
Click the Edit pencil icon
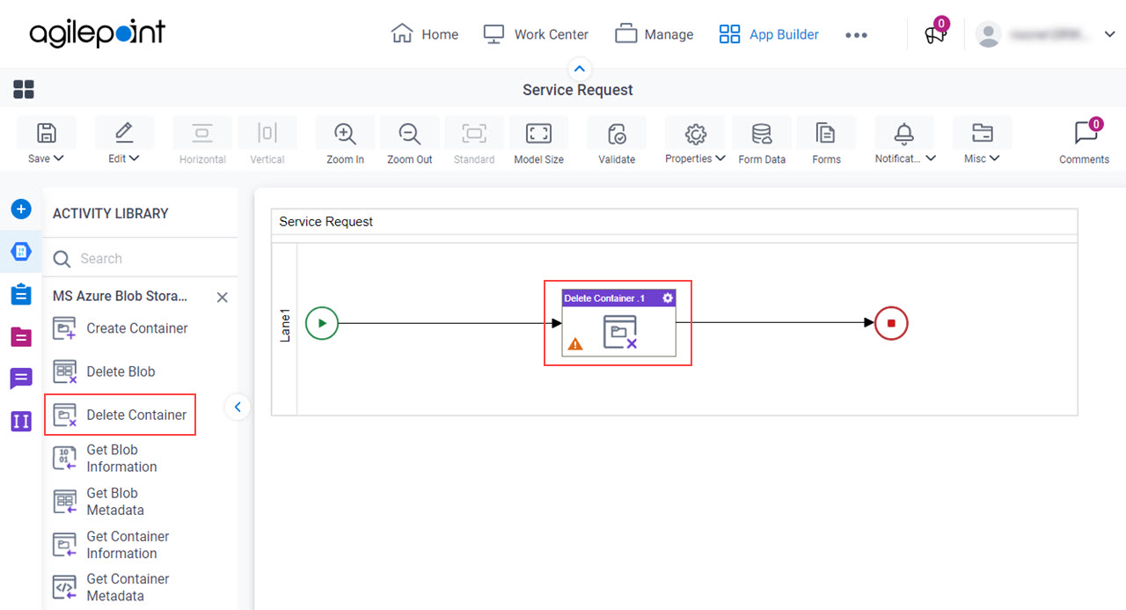point(124,133)
